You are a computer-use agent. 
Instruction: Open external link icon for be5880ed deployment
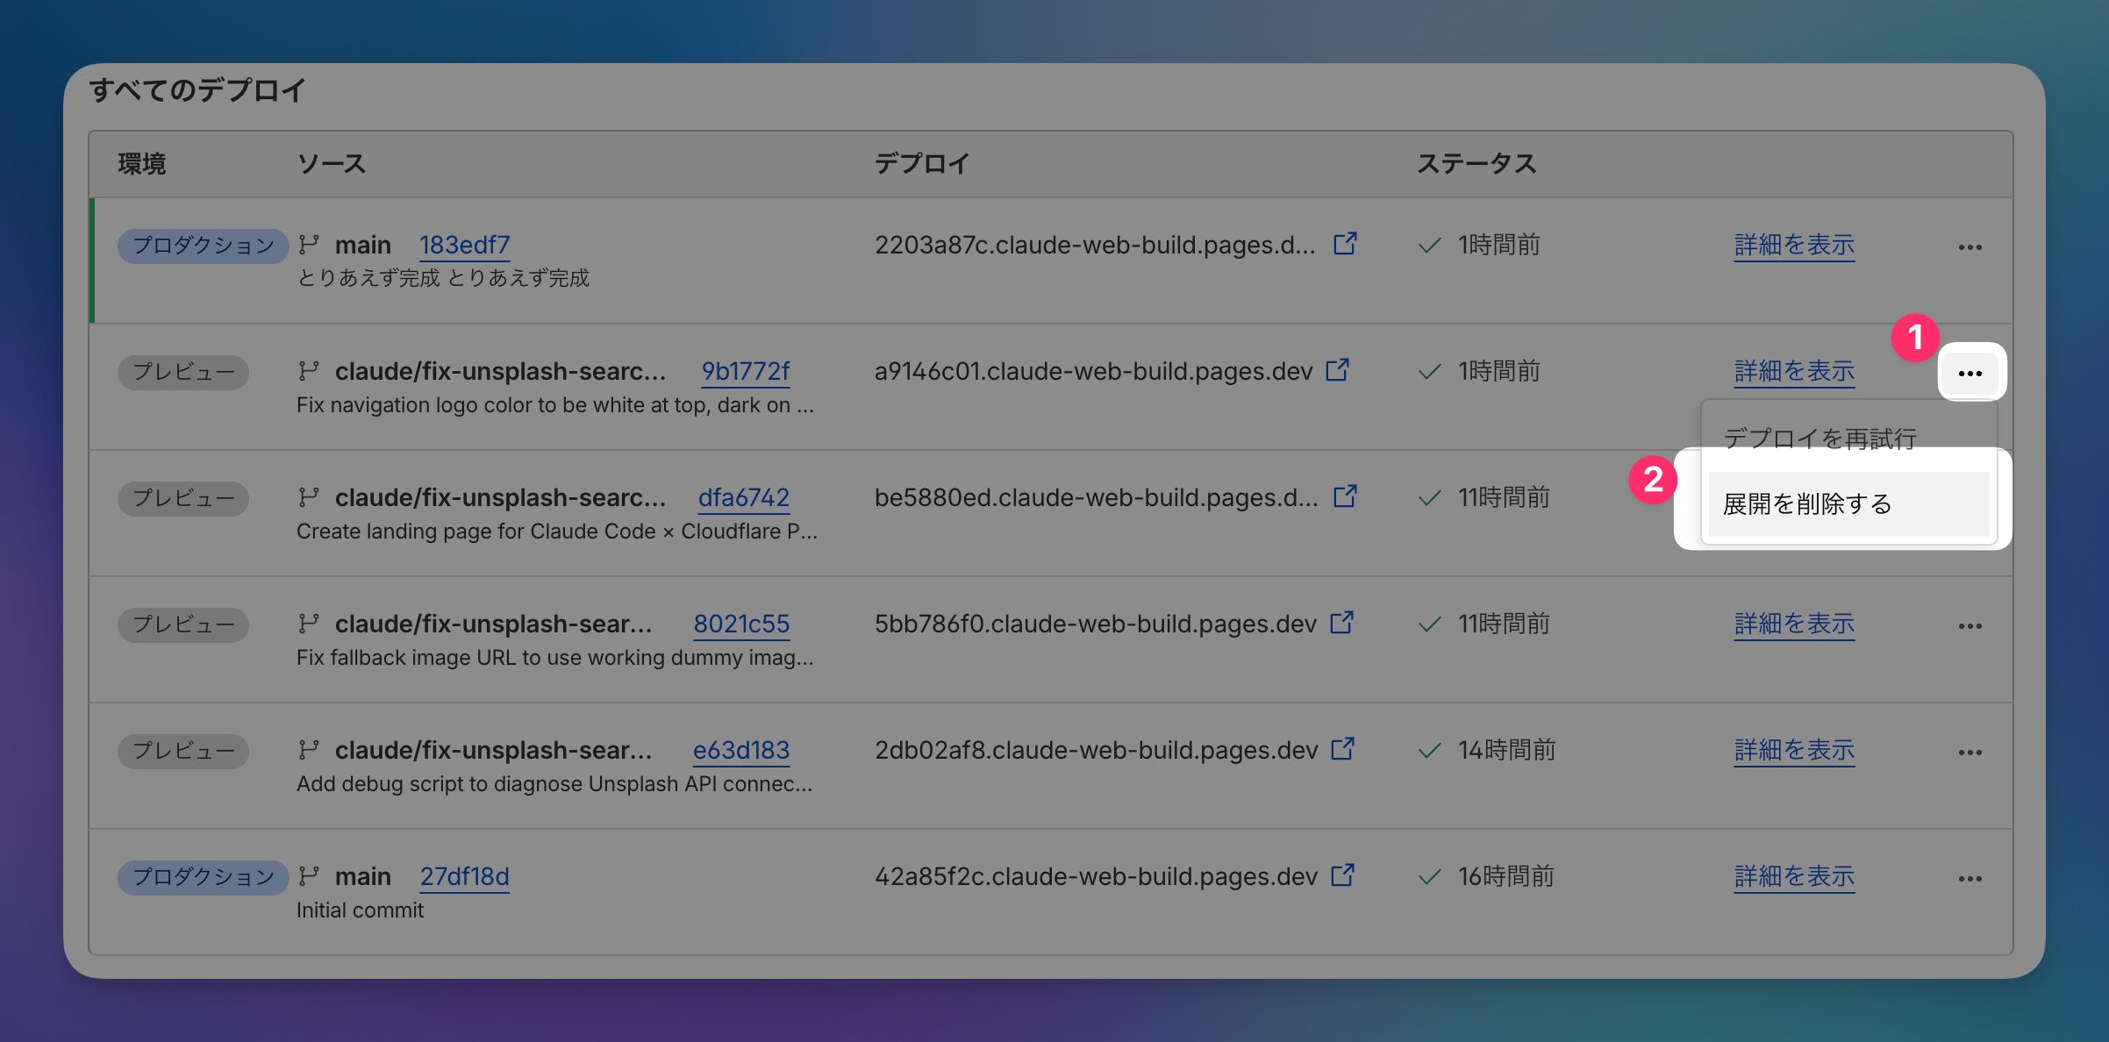pyautogui.click(x=1345, y=496)
